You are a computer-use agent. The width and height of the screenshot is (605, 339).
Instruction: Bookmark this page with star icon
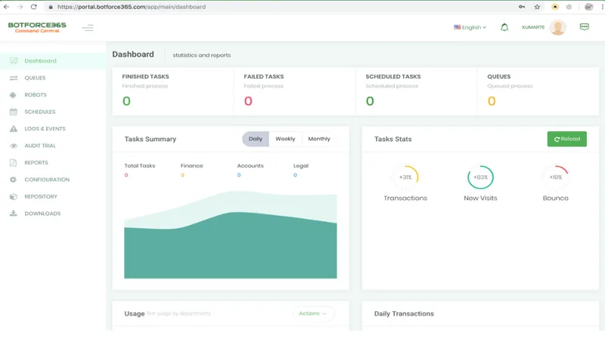click(x=537, y=7)
